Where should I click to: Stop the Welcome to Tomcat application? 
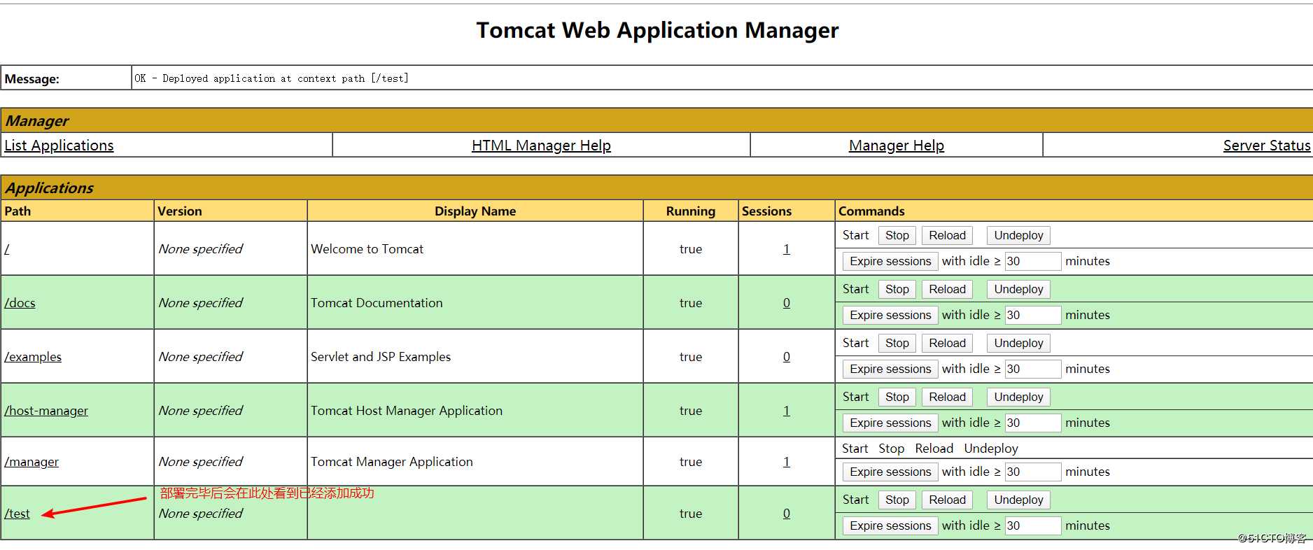(x=897, y=236)
